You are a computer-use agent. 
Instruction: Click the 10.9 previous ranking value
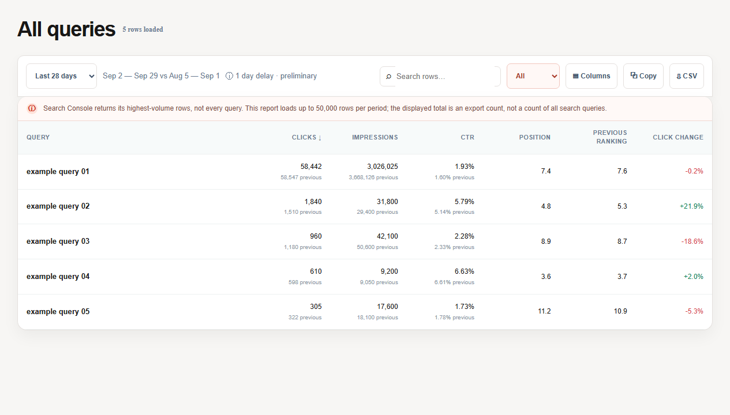click(620, 311)
